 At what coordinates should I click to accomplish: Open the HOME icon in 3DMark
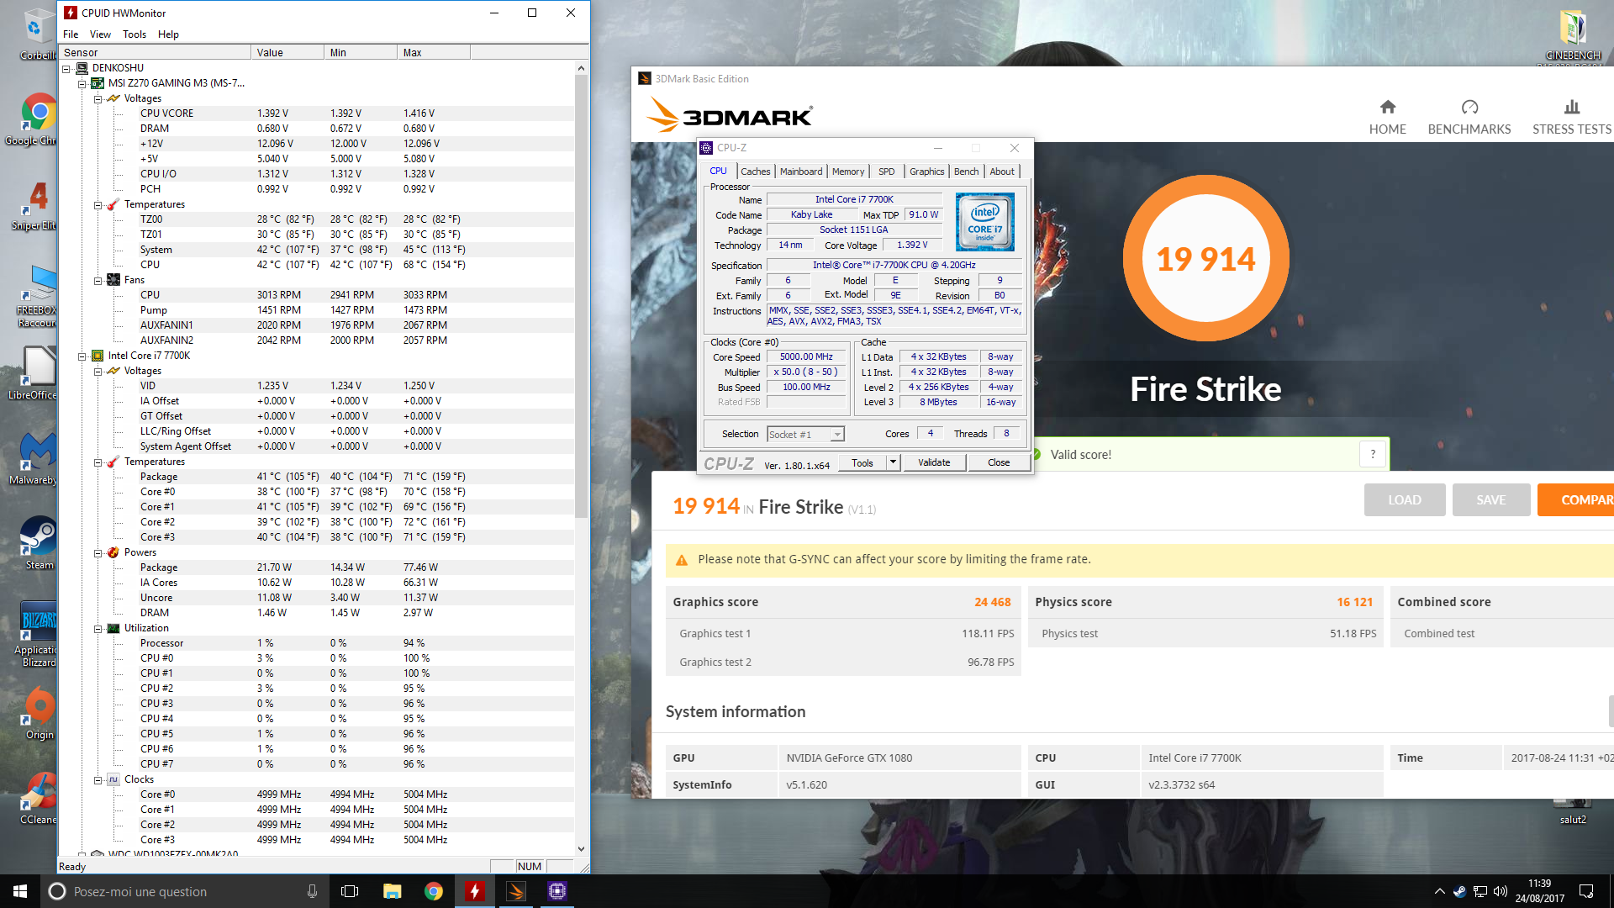[x=1387, y=107]
